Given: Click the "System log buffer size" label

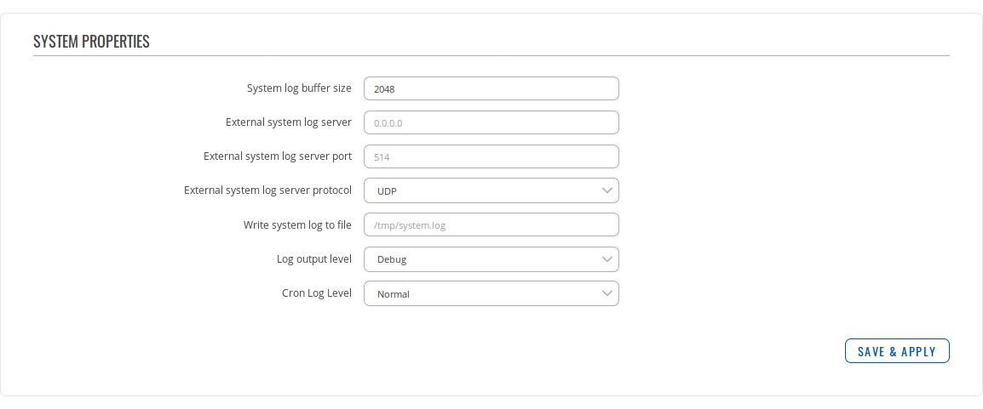Looking at the screenshot, I should (299, 88).
